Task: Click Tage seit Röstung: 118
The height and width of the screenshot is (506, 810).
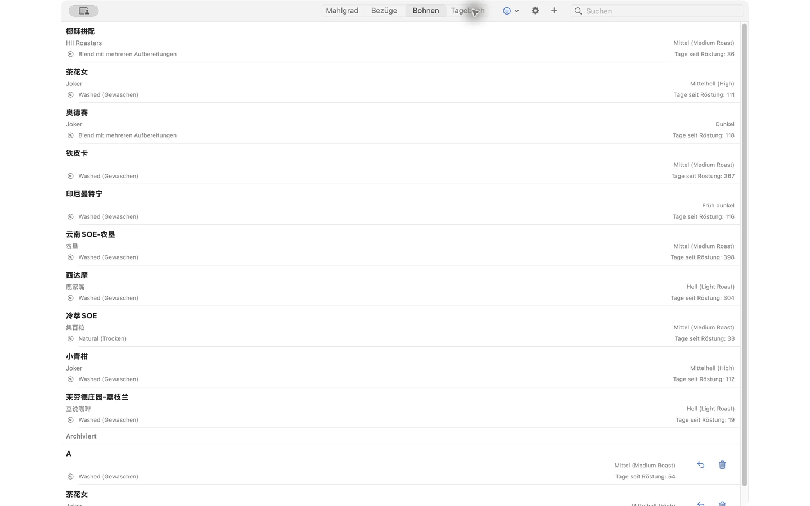Action: 704,135
